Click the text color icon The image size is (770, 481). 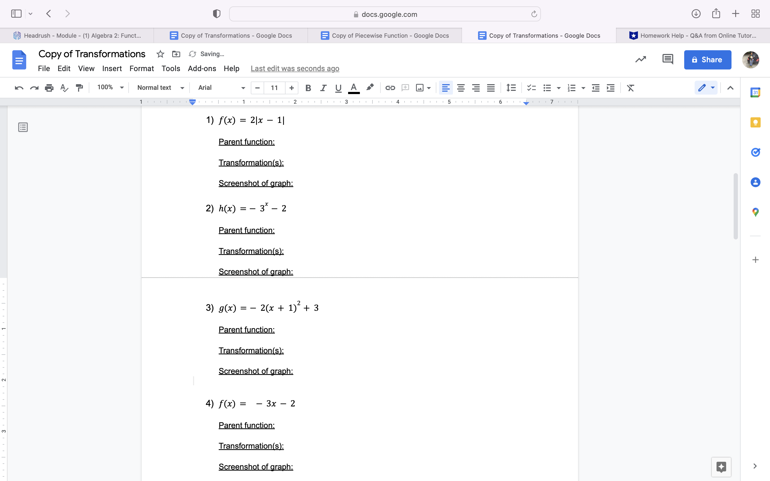(353, 88)
